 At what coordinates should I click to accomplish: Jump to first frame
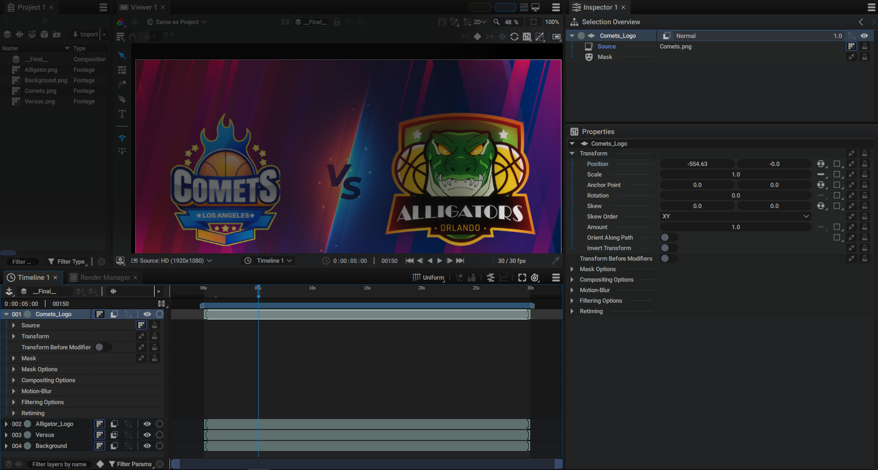[410, 261]
